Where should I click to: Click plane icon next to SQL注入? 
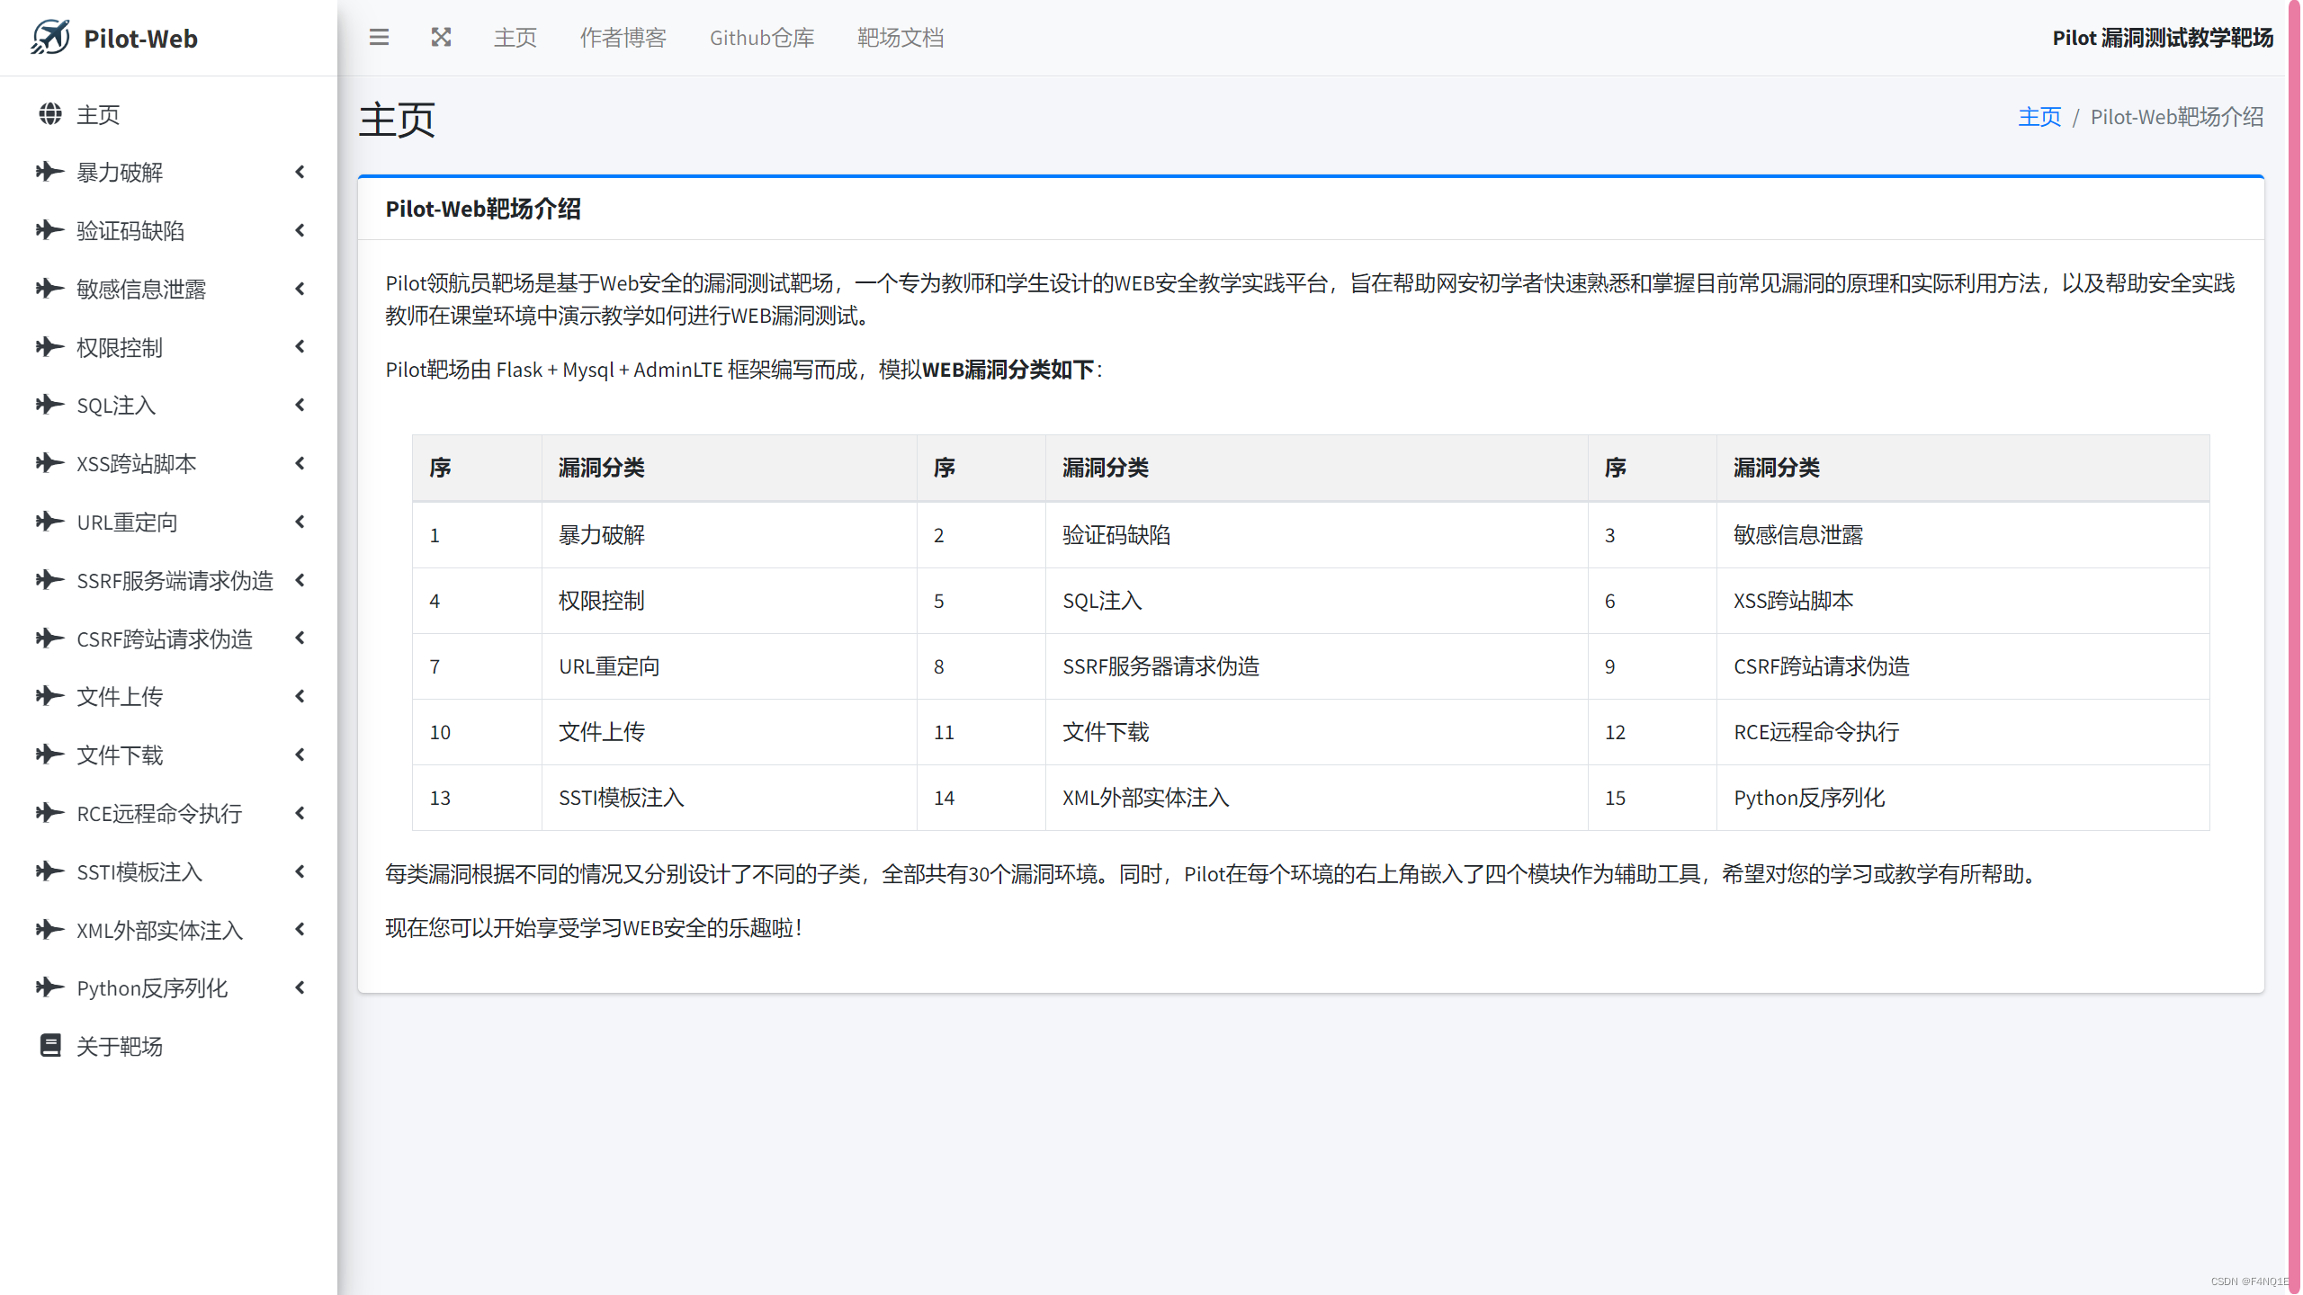pyautogui.click(x=50, y=405)
